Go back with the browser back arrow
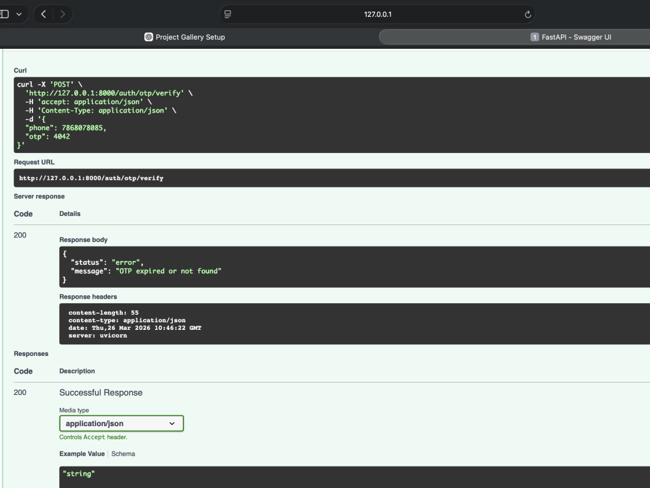650x488 pixels. [44, 14]
